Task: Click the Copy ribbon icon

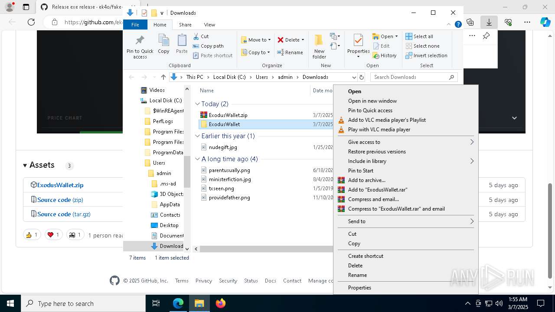Action: pyautogui.click(x=163, y=44)
